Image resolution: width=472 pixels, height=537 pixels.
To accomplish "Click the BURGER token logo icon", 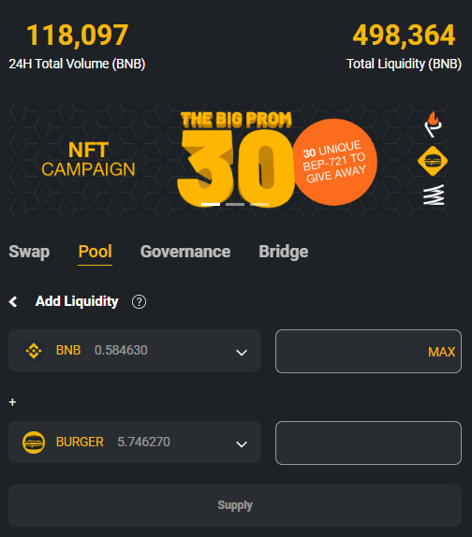I will click(34, 443).
